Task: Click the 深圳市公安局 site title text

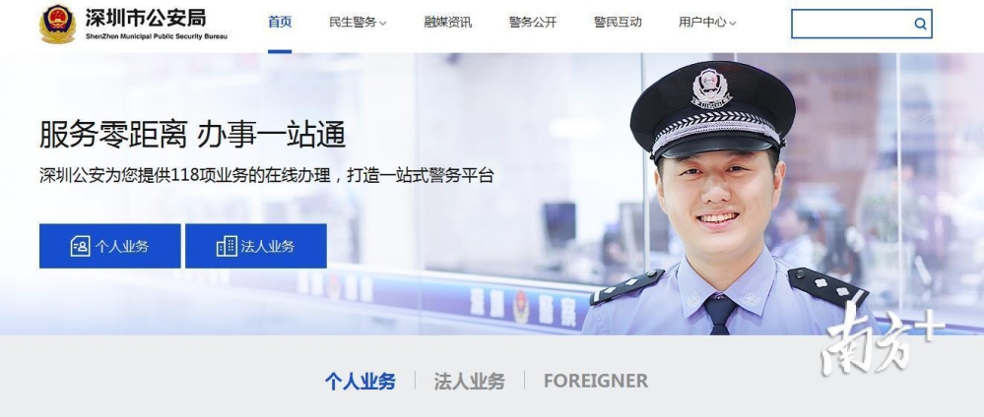Action: coord(146,18)
